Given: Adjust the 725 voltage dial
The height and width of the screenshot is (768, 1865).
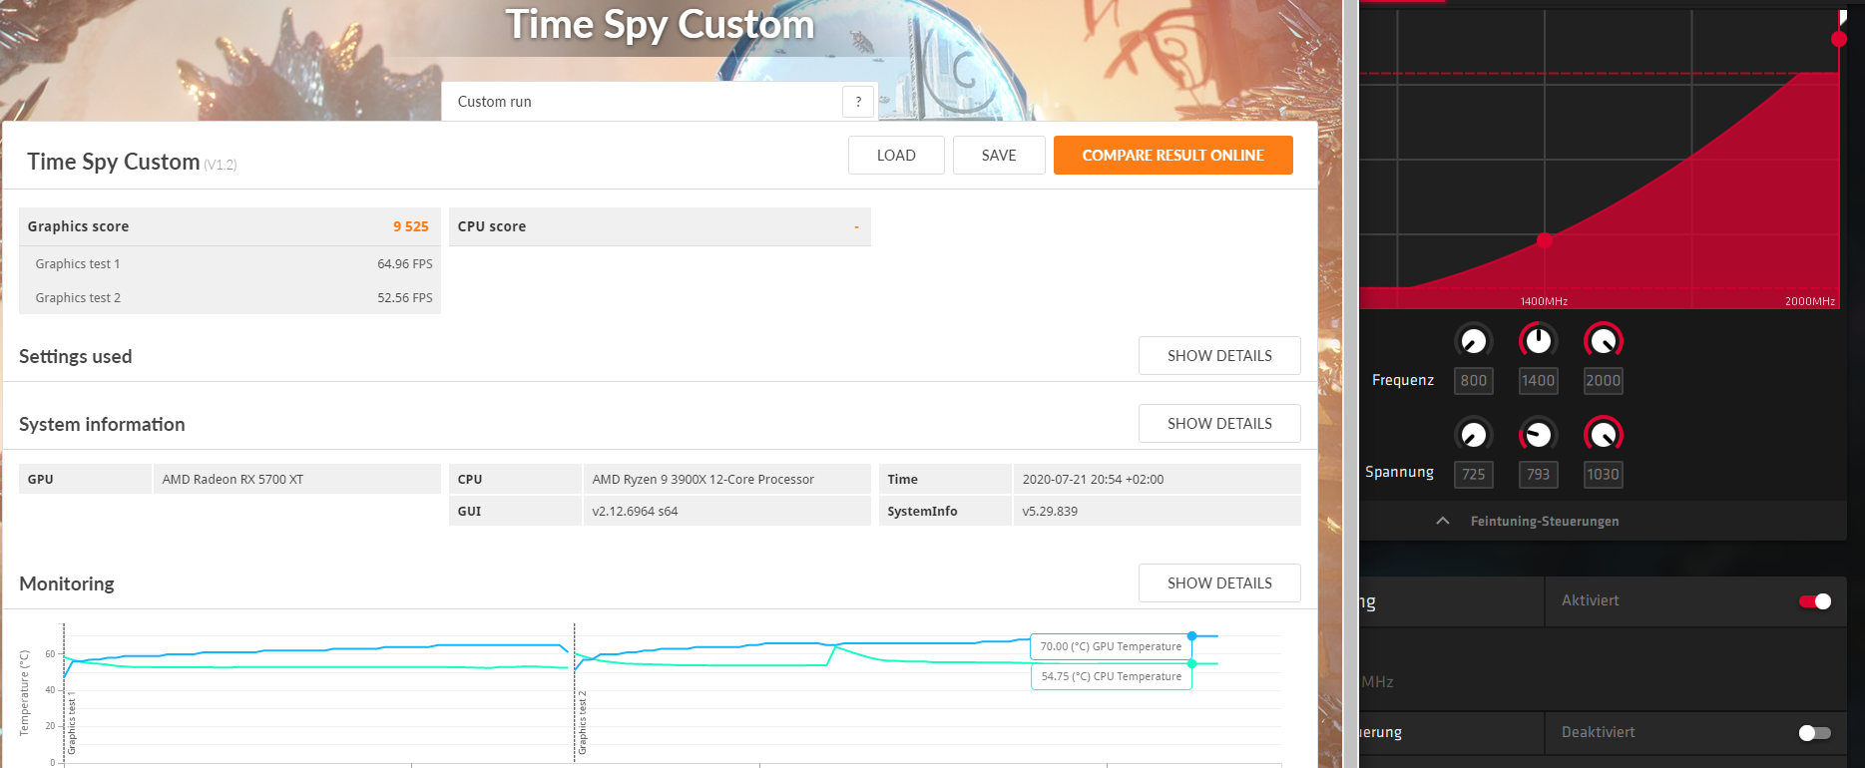Looking at the screenshot, I should 1474,435.
